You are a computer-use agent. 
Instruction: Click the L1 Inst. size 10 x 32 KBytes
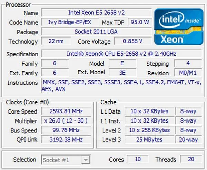click(x=149, y=121)
